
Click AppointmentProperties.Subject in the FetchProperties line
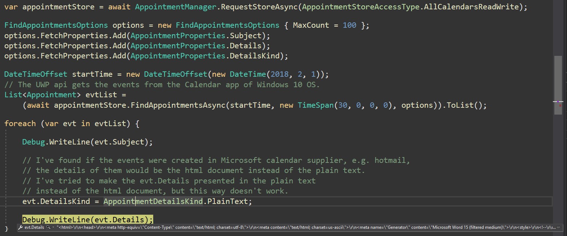pos(196,36)
